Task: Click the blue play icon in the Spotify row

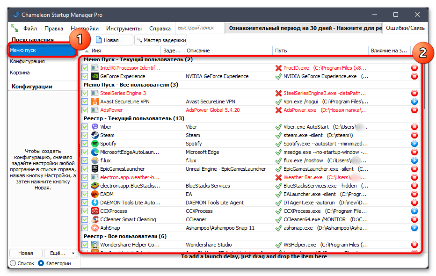Action: (x=414, y=144)
